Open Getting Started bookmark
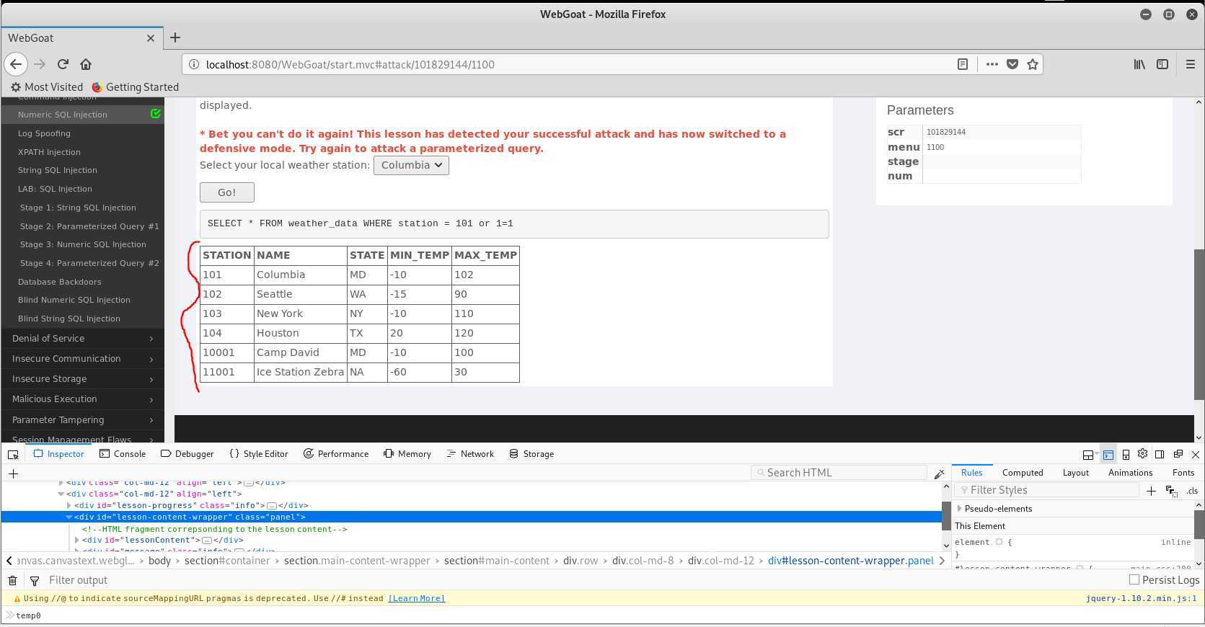 (135, 87)
